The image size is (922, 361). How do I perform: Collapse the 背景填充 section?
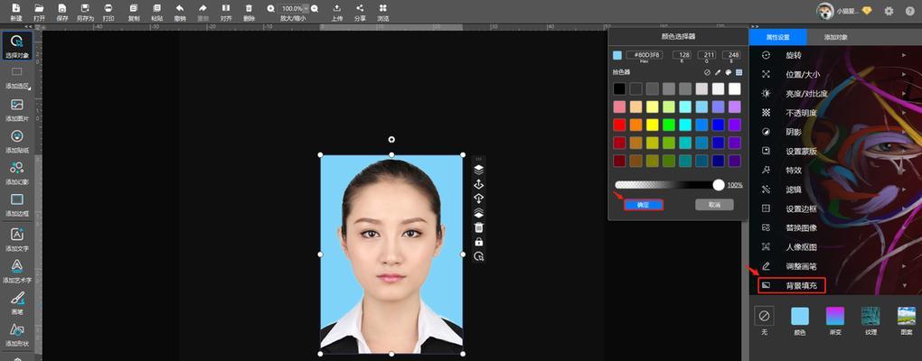coord(835,285)
